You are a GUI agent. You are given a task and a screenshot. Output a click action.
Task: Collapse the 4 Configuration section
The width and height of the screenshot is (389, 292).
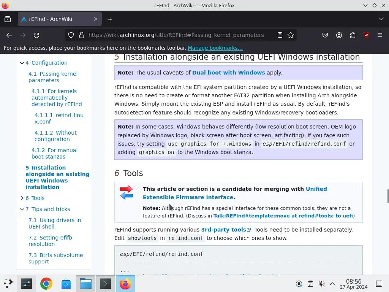point(22,63)
